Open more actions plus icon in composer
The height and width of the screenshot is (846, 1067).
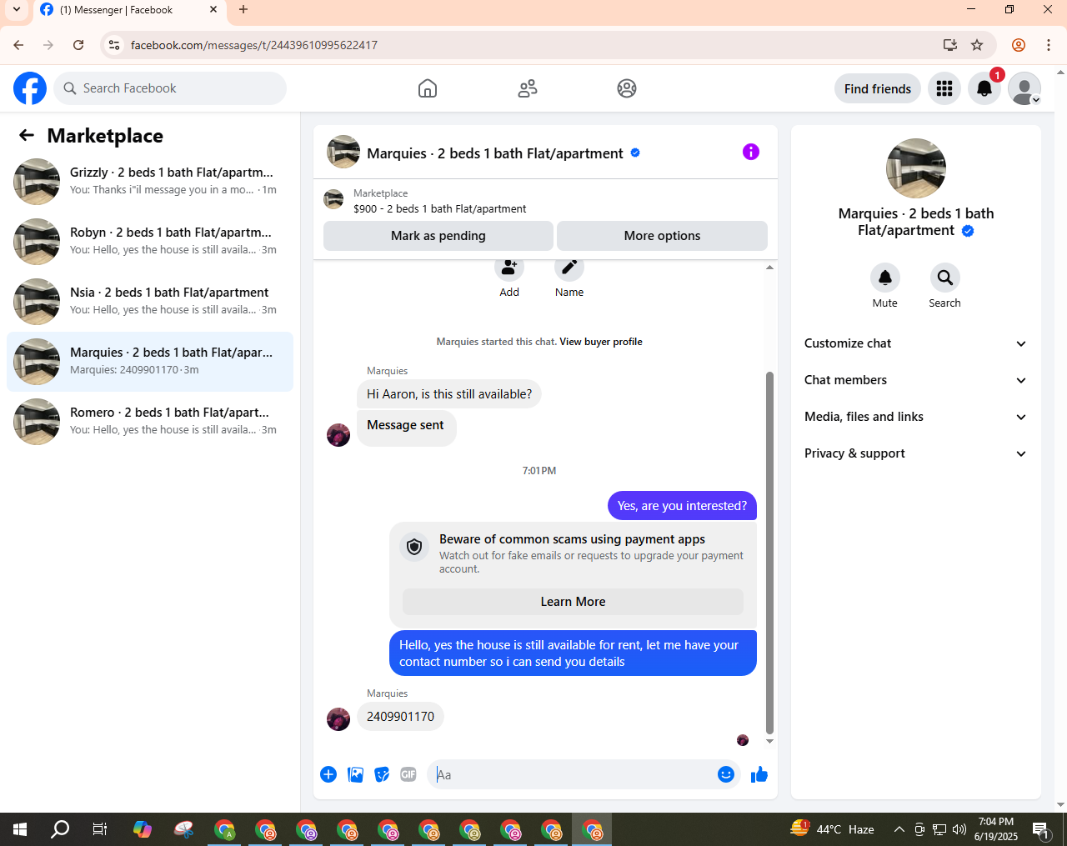point(328,774)
